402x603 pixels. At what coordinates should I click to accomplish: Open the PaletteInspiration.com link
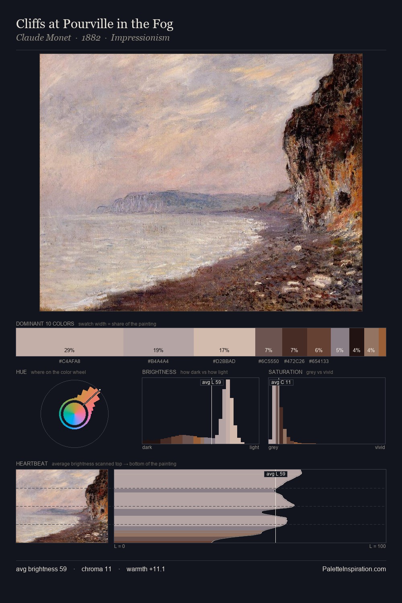pyautogui.click(x=354, y=569)
